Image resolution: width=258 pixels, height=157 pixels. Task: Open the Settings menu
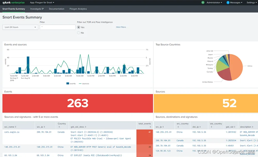pyautogui.click(x=252, y=2)
